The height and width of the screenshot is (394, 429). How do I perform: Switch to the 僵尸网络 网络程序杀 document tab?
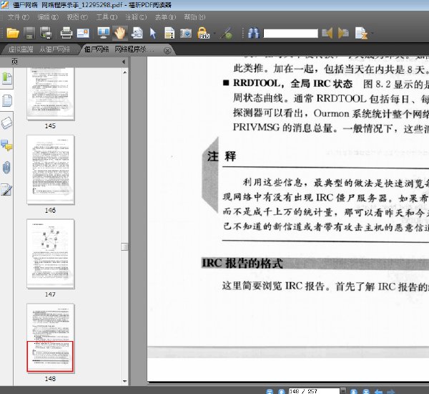[x=119, y=49]
